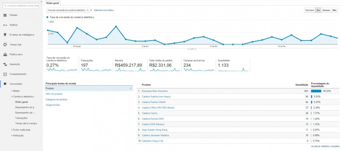The width and height of the screenshot is (341, 151).
Task: Open Desempenho de v... report
Action: pos(25,113)
